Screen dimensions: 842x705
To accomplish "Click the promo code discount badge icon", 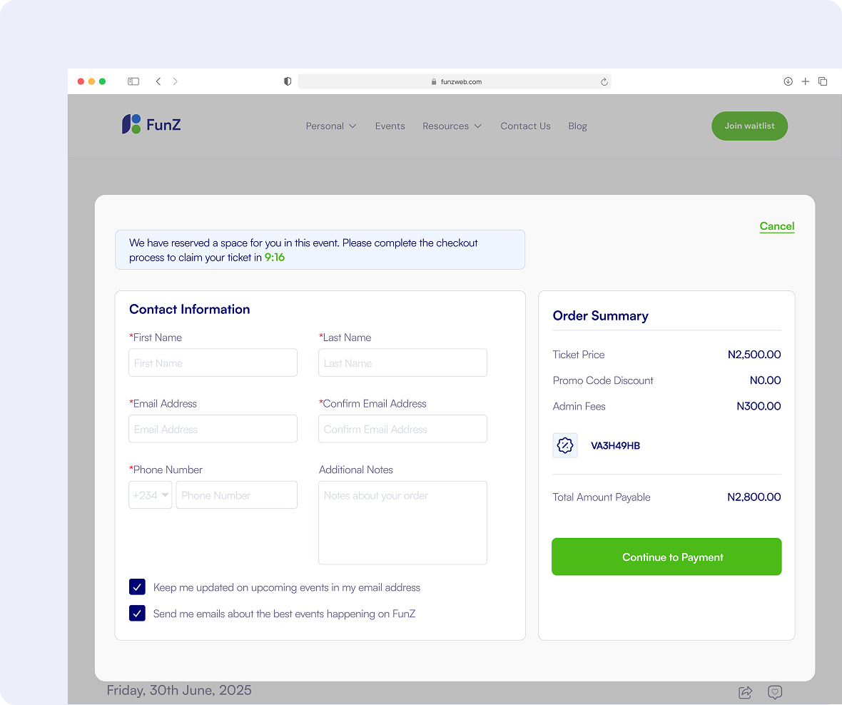I will (565, 446).
